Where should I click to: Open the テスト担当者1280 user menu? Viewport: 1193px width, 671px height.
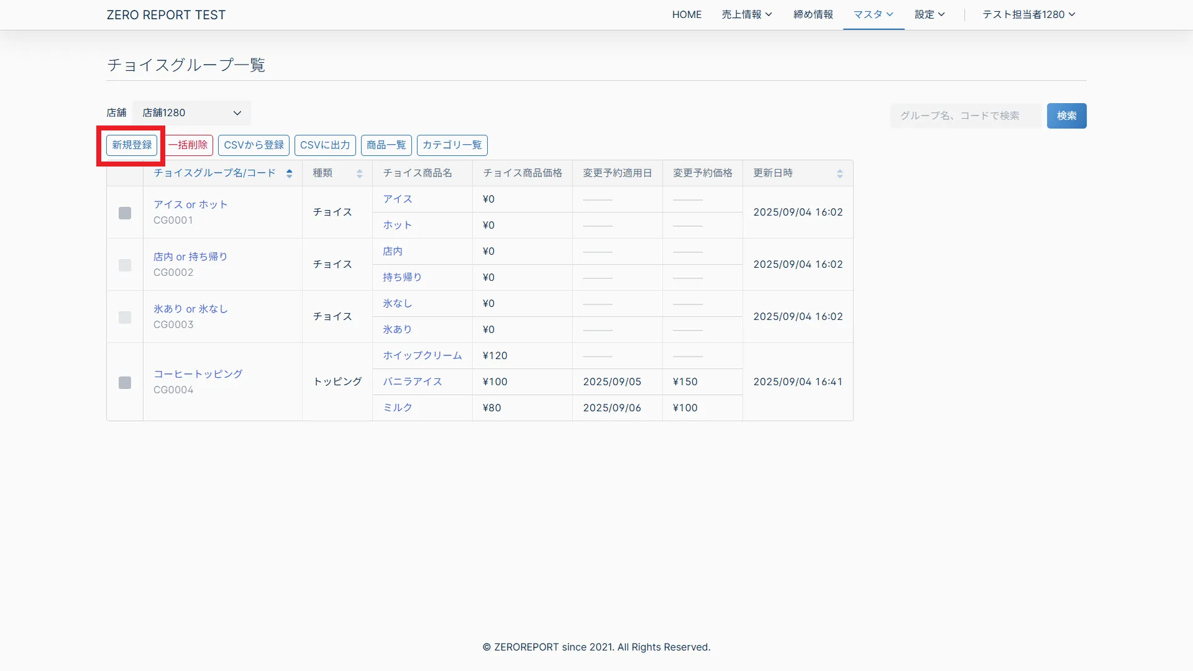(1028, 14)
